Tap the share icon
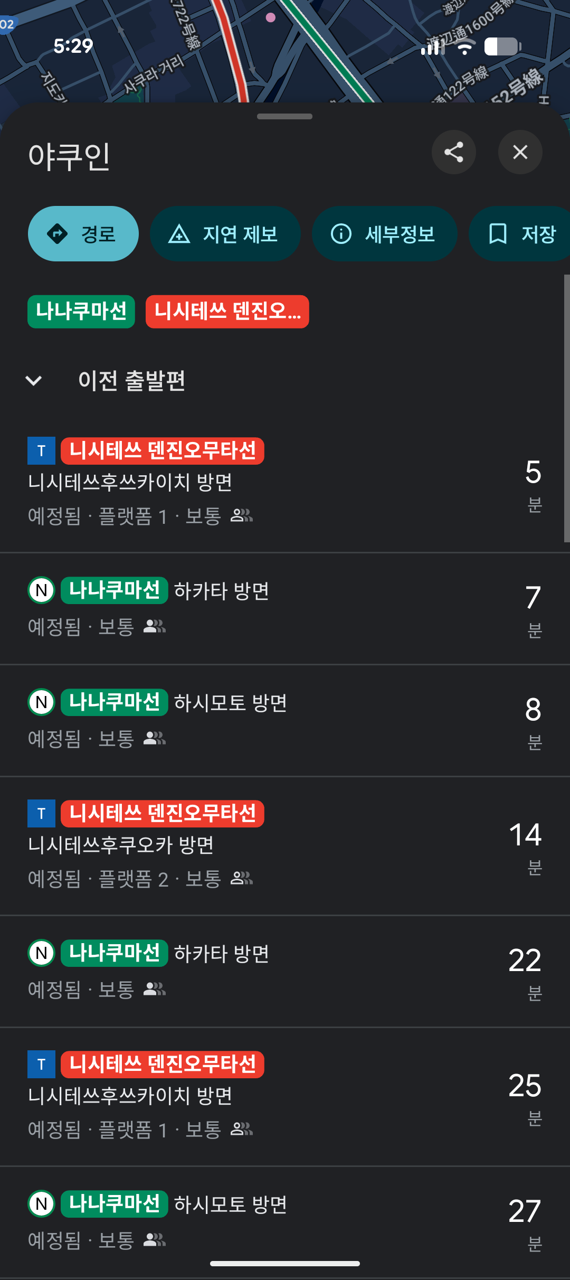 [454, 152]
